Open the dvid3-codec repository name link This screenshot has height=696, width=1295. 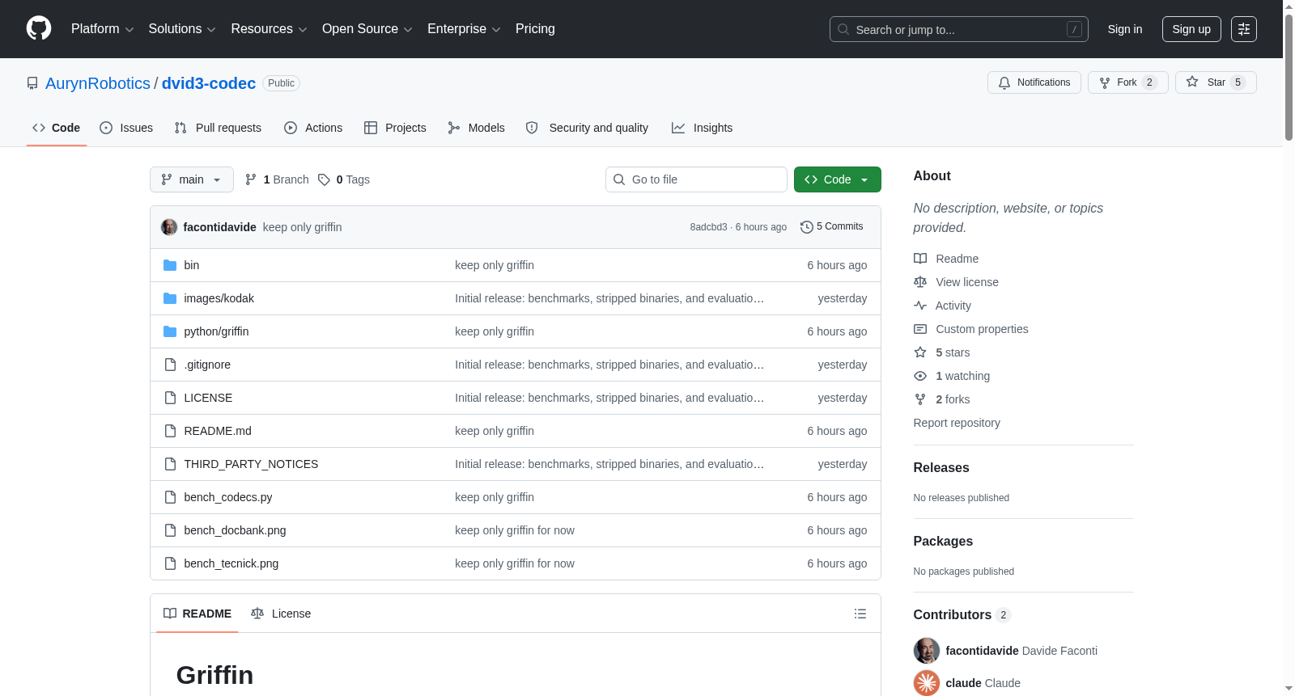pos(209,83)
